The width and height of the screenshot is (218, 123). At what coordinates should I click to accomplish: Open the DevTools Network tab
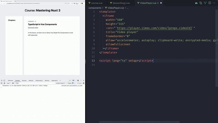(31, 81)
